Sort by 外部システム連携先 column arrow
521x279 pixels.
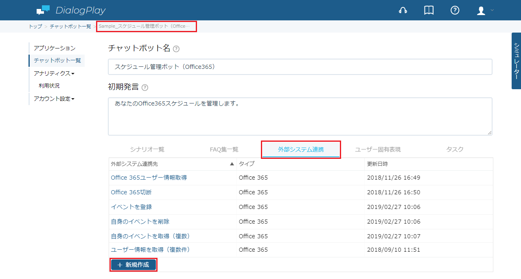[x=232, y=164]
